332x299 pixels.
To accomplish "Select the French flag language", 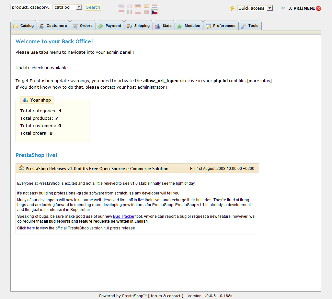I will 130,6.
